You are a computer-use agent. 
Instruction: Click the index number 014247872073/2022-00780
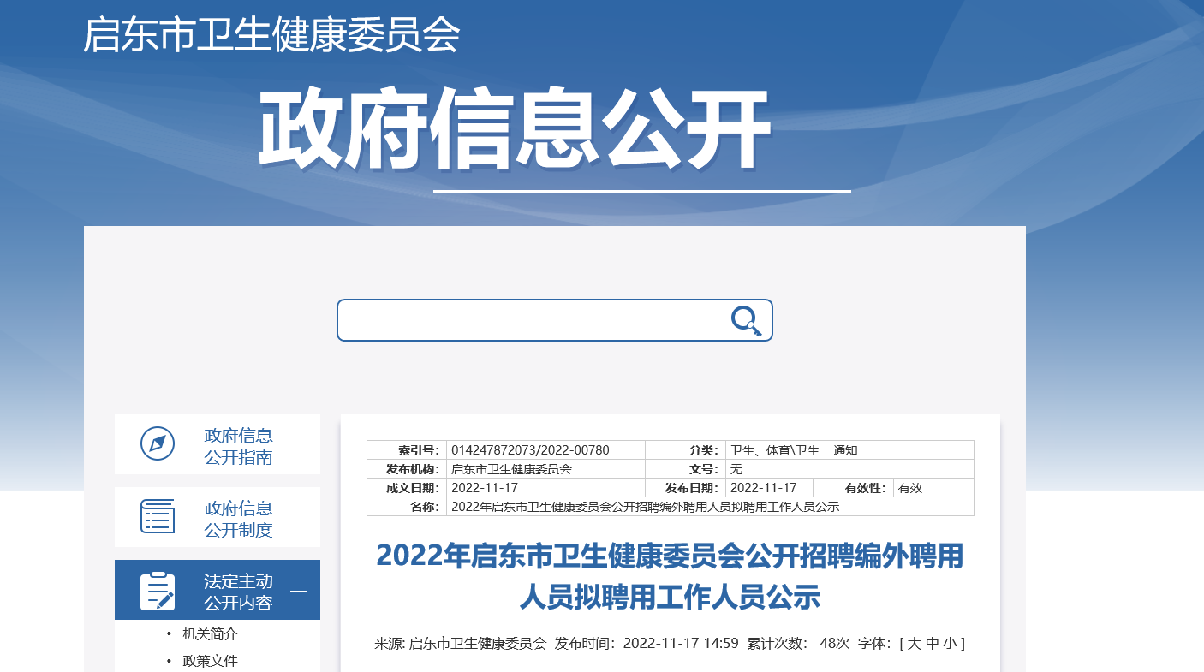530,450
